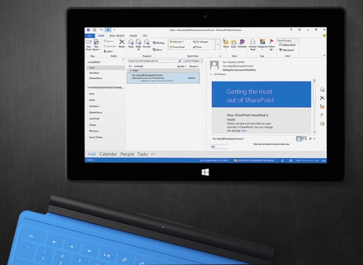The width and height of the screenshot is (363, 265).
Task: Open the By Date arrangement dropdown
Action: tap(182, 66)
